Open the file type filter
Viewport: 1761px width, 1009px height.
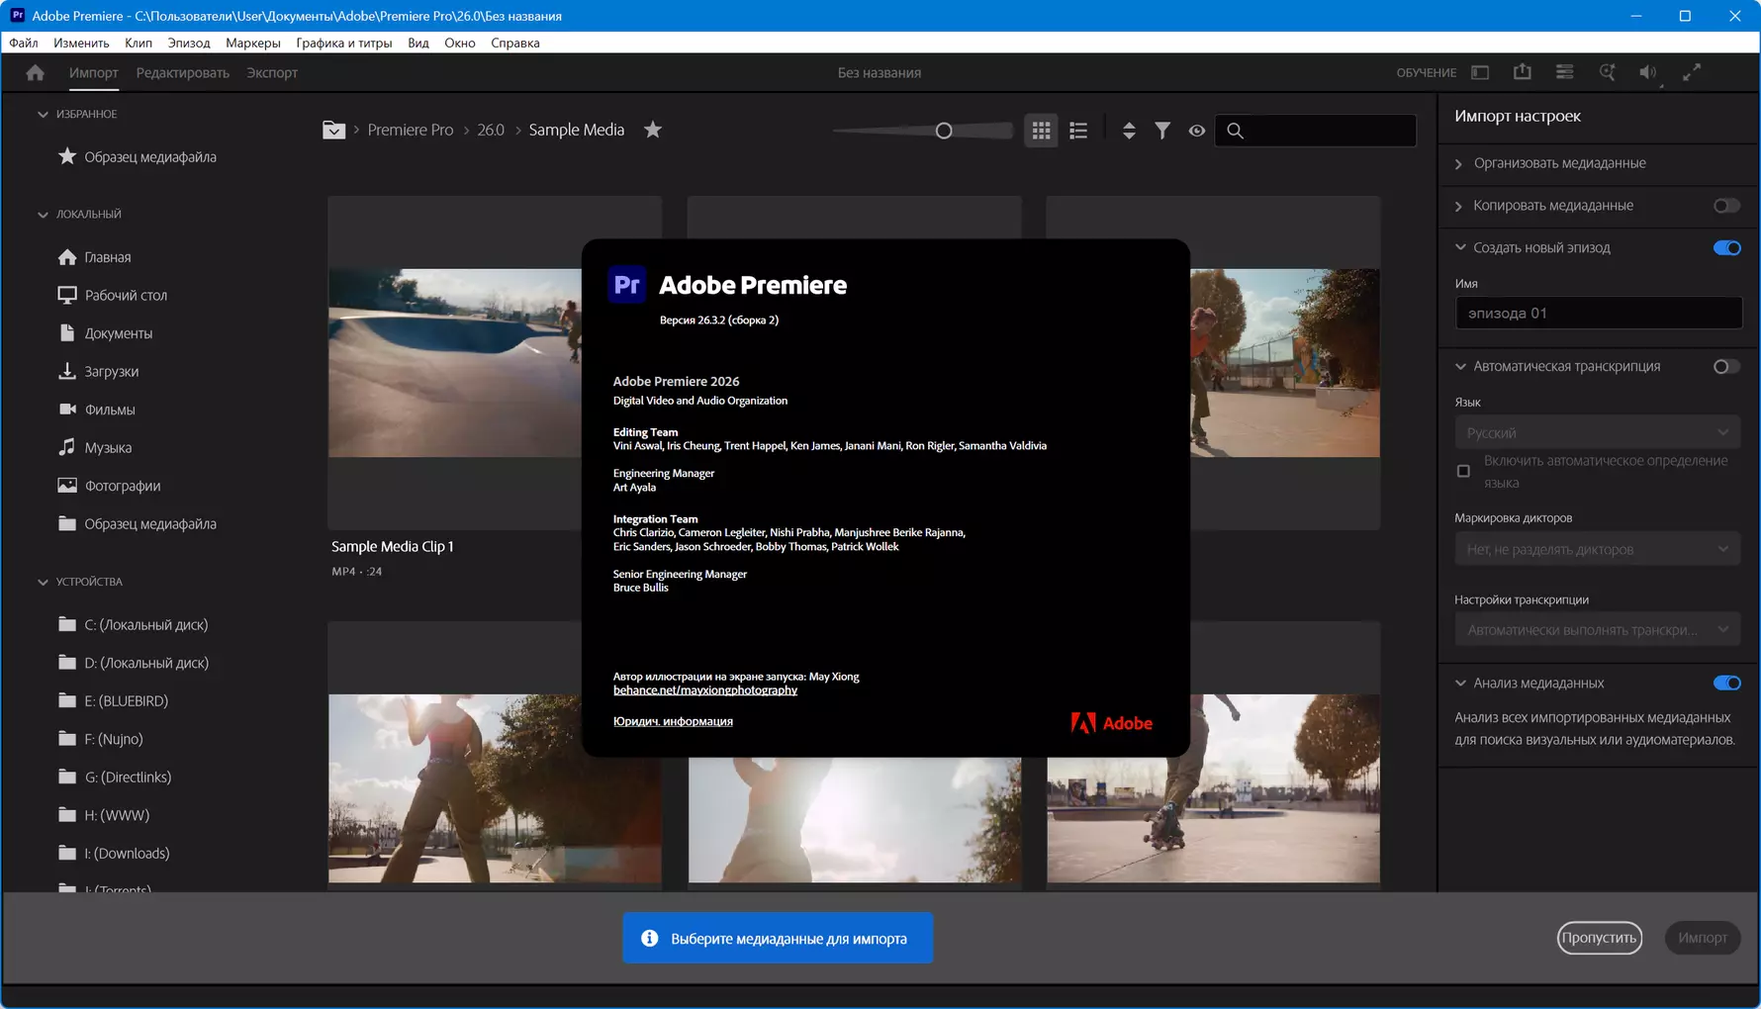click(x=1162, y=131)
